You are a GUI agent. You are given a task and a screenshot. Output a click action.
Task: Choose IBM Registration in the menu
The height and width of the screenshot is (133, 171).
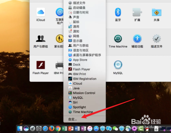84,79
